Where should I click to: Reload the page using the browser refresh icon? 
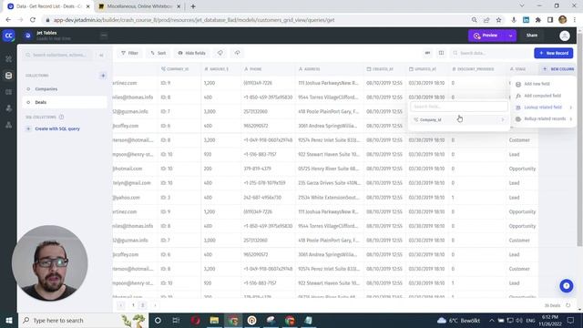33,20
